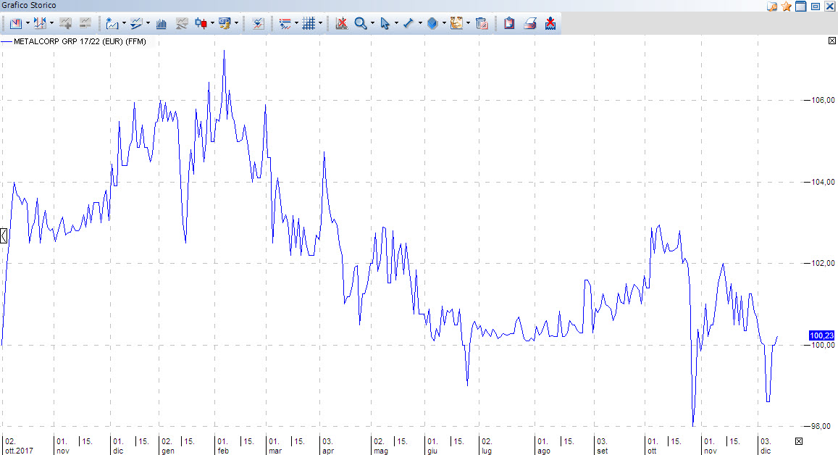Click the METALCORP GRP 17/22 legend label
This screenshot has width=838, height=455.
(x=80, y=42)
